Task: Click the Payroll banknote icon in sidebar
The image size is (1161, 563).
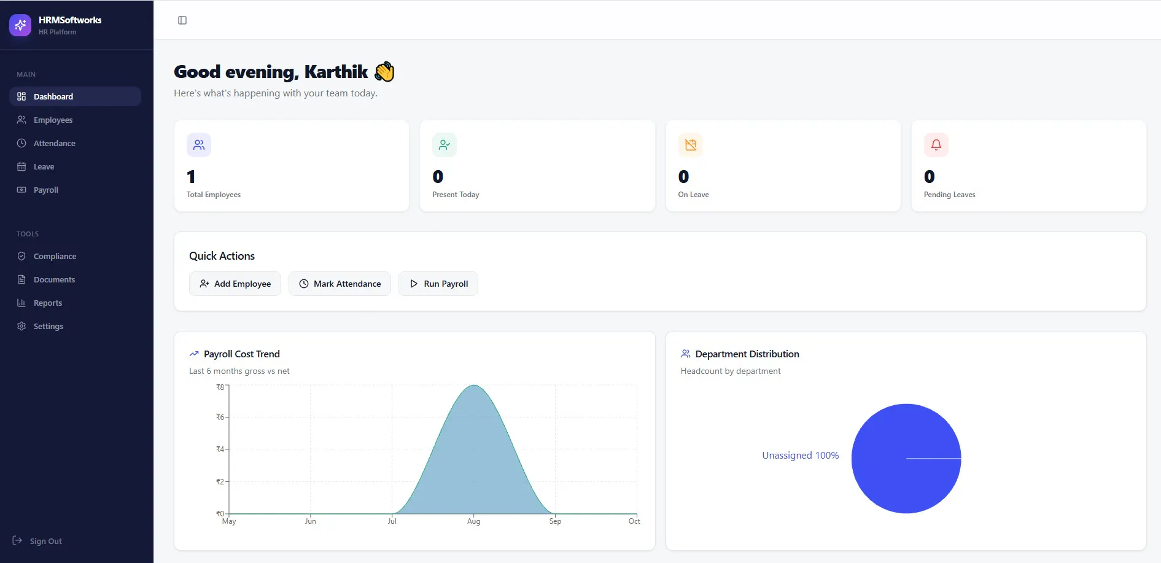Action: (x=21, y=190)
